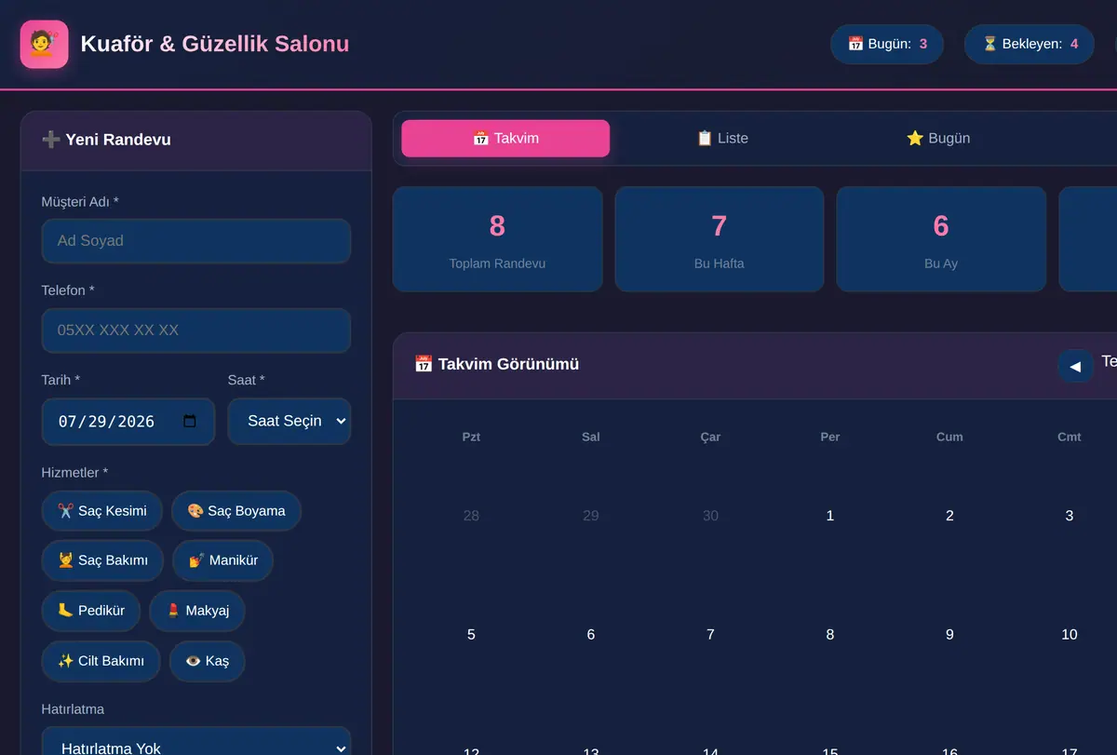
Task: Click the Kuaför & Güzellik Salonu title
Action: click(x=215, y=44)
